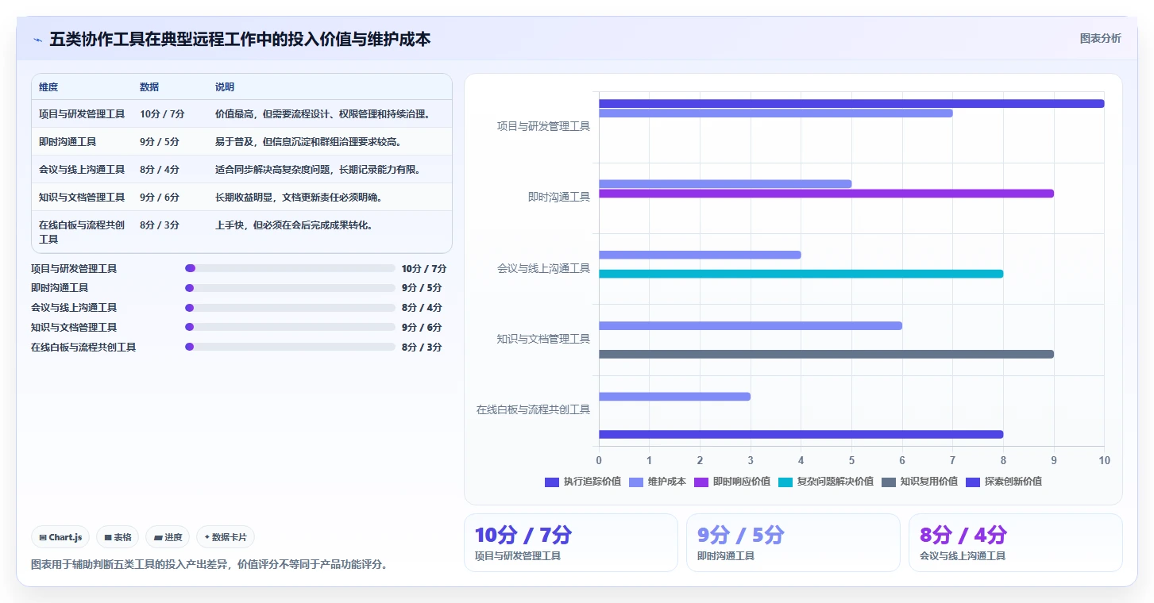
Task: Click the progress bar for 知识与文档管理工具
Action: (x=290, y=327)
